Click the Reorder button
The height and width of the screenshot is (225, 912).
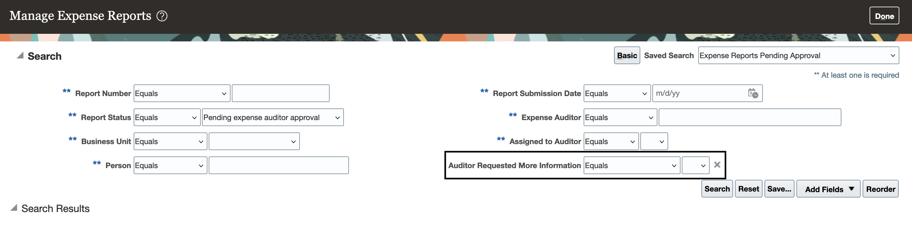coord(880,189)
